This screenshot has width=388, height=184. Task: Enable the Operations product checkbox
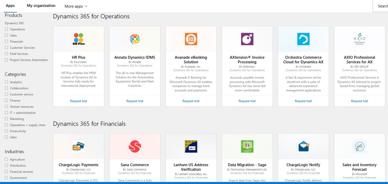[x=7, y=29]
